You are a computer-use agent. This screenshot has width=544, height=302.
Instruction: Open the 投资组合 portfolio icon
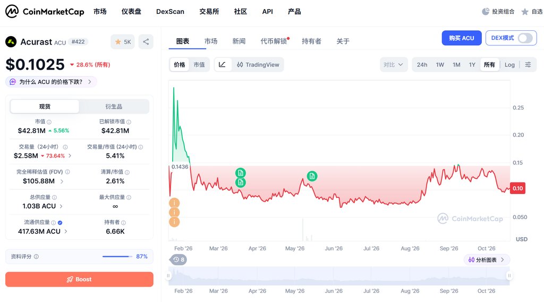click(x=486, y=12)
